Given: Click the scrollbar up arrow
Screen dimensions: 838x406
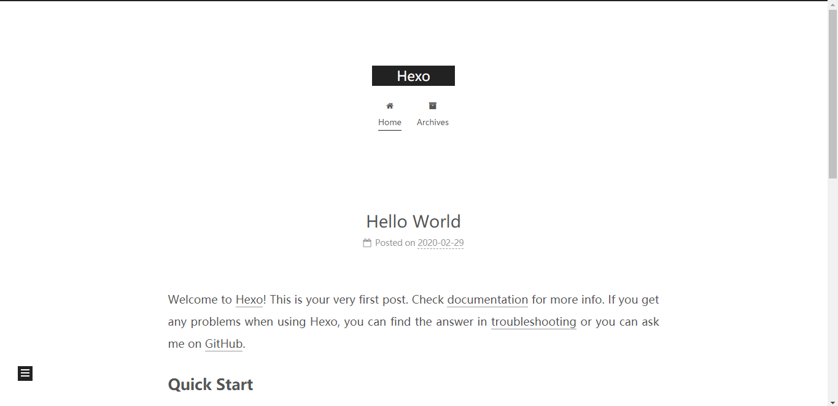Looking at the screenshot, I should click(x=832, y=5).
